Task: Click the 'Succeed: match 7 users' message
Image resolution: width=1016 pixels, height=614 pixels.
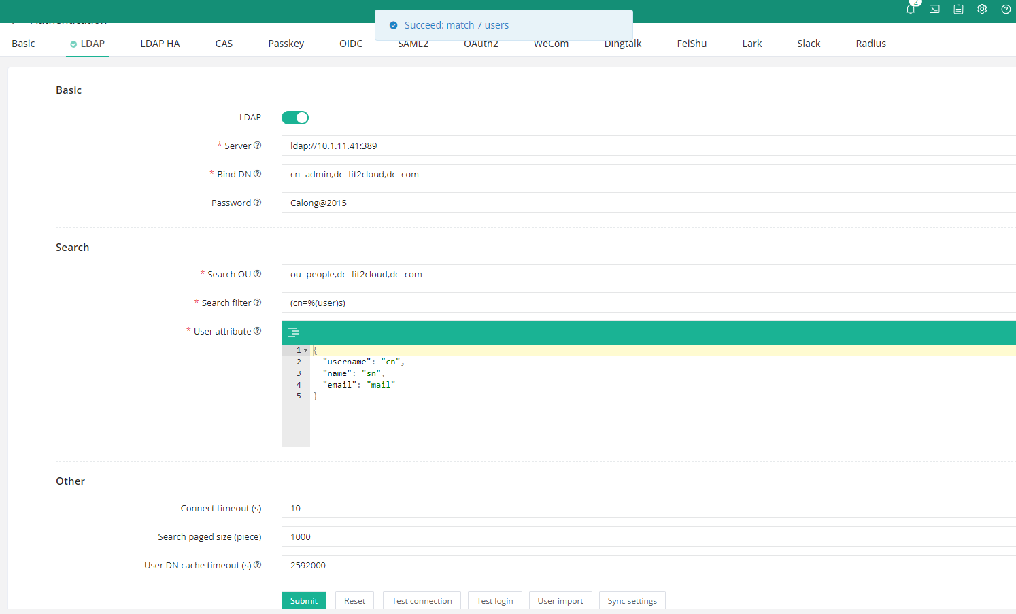Action: (x=456, y=25)
